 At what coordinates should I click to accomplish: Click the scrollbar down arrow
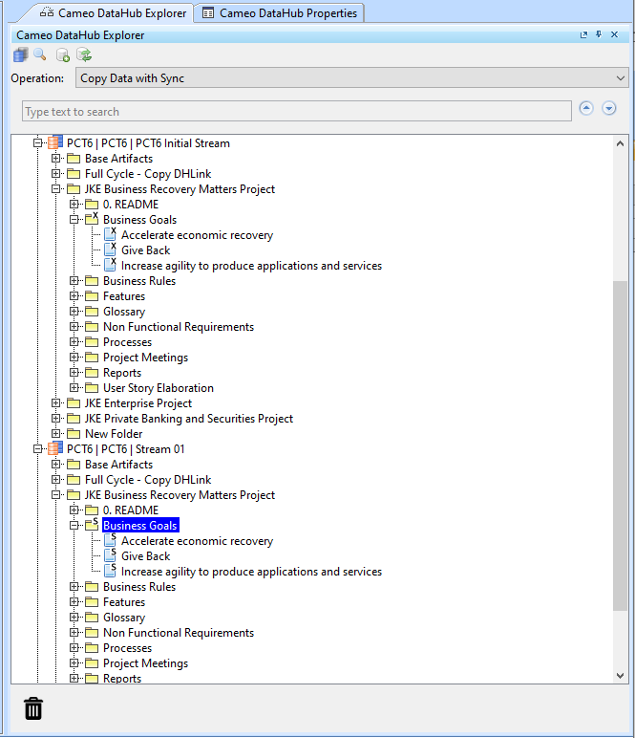coord(620,676)
